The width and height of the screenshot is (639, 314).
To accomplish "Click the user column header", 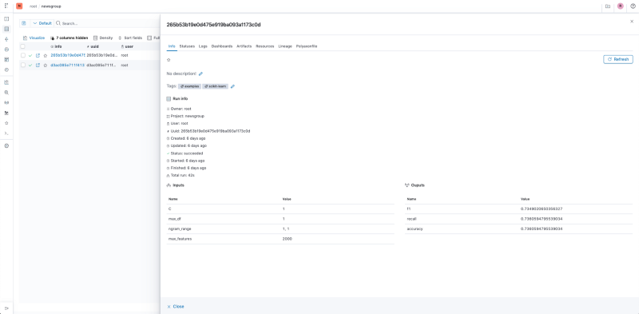I will [127, 46].
